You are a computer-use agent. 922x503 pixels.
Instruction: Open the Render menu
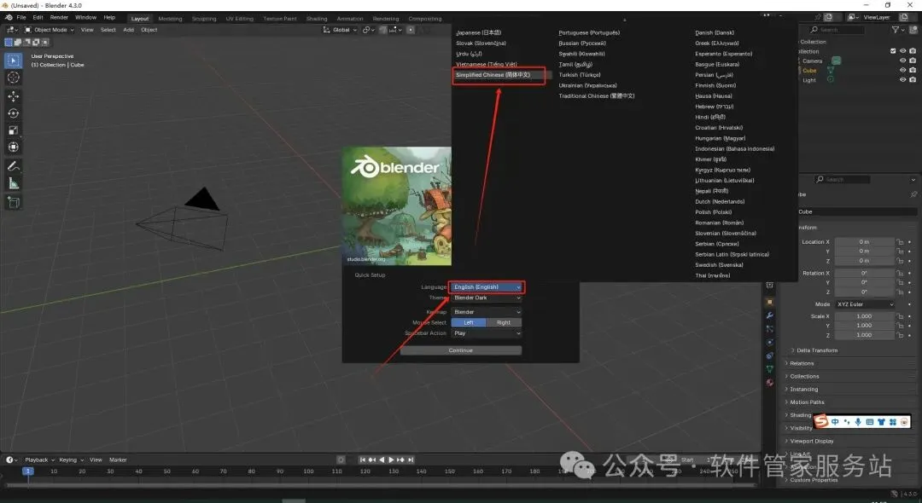pos(59,18)
